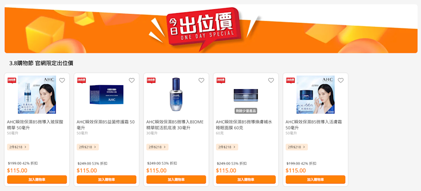Favorite the AHC hyaluronic acid serum with heart icon
The width and height of the screenshot is (421, 191).
tap(62, 80)
